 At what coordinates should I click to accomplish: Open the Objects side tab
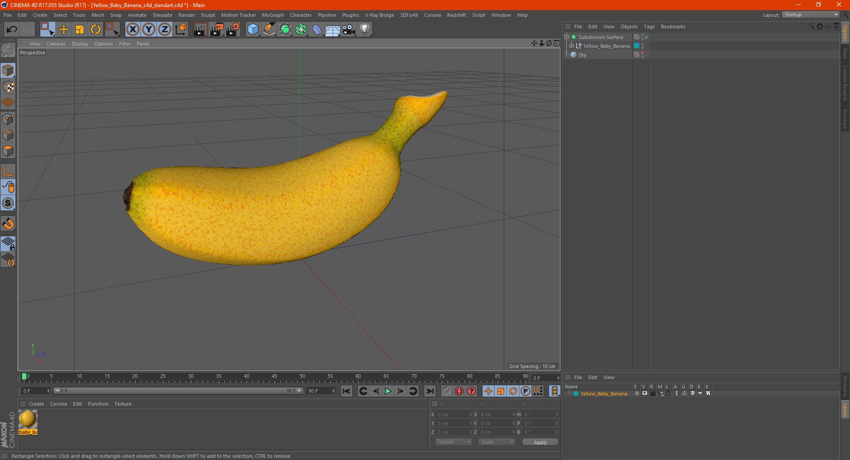845,32
